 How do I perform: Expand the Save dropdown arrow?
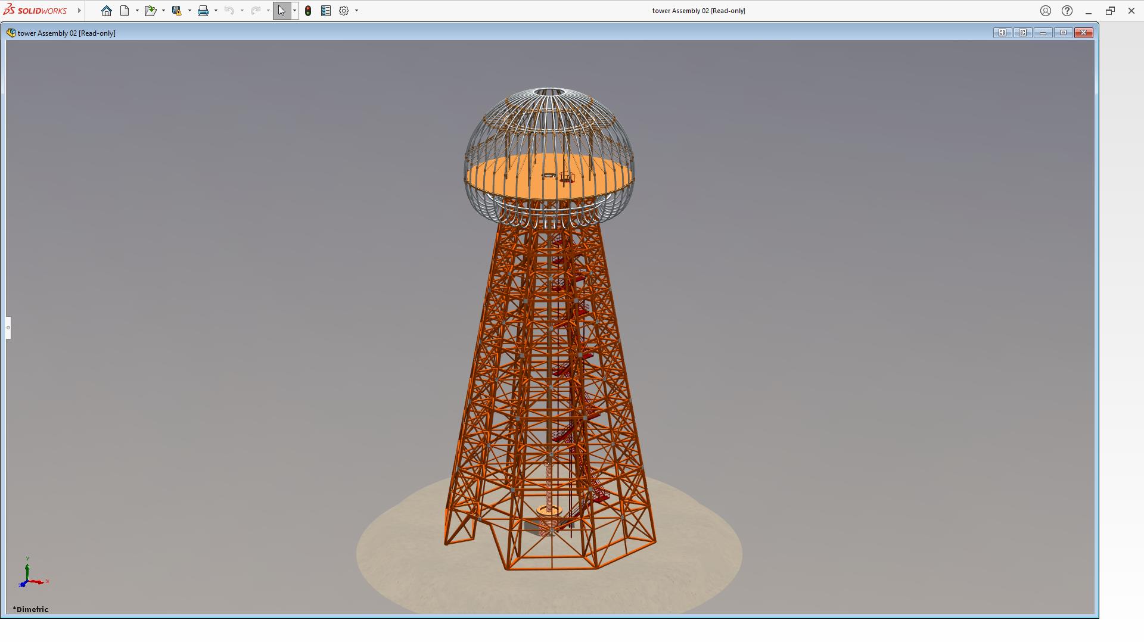point(189,11)
